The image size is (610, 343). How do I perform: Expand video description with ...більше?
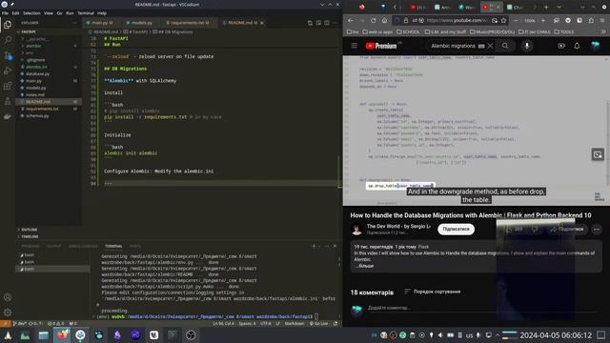click(x=364, y=266)
